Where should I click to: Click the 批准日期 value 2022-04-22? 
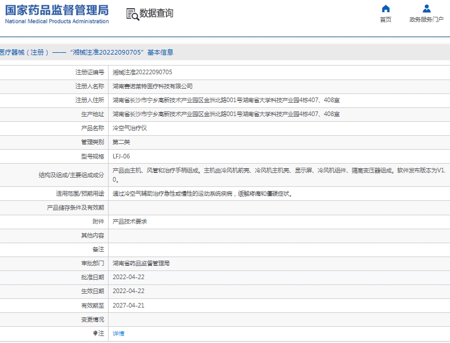click(x=128, y=277)
